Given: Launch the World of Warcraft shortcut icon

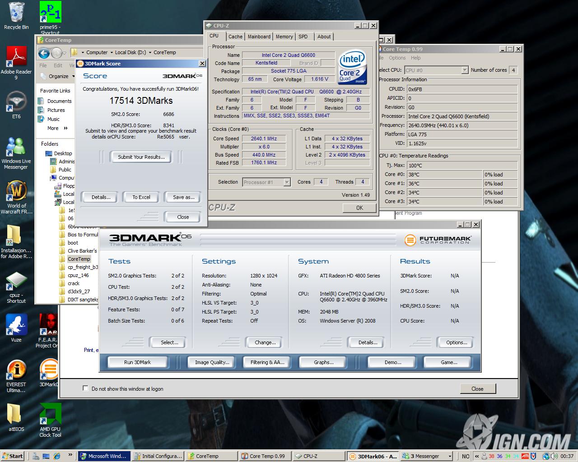Looking at the screenshot, I should click(x=16, y=198).
